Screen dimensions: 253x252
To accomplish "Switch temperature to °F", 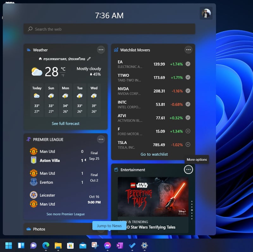I will coord(63,75).
